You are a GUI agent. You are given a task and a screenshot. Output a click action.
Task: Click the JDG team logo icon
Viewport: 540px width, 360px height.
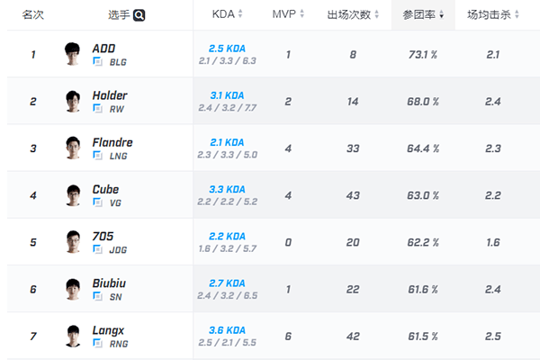[x=97, y=248]
